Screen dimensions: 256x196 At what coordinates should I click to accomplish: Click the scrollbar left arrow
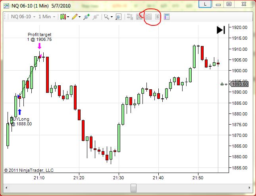(x=6, y=188)
